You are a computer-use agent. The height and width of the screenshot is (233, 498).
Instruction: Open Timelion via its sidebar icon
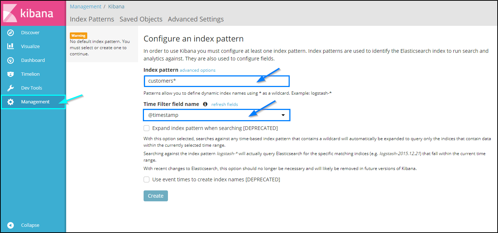coord(11,74)
